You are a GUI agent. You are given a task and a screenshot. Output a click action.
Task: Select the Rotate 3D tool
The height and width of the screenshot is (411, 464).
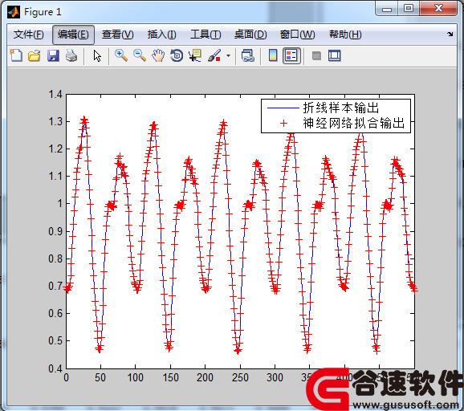(177, 55)
